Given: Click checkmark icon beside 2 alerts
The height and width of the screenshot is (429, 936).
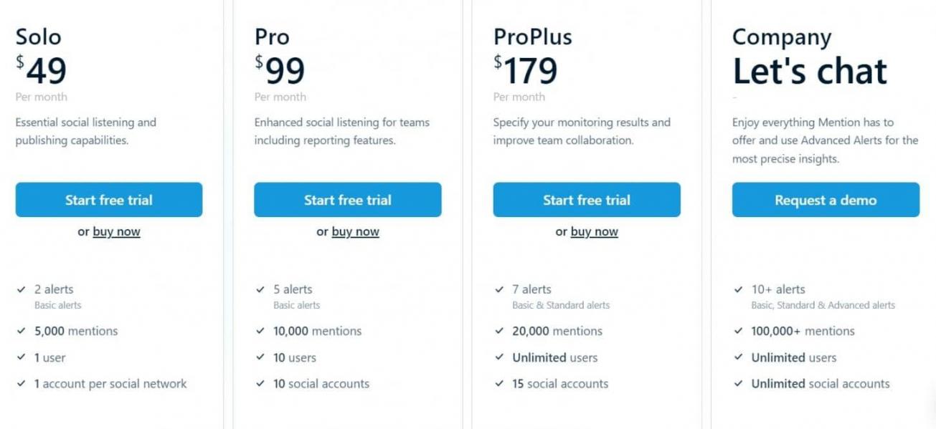Looking at the screenshot, I should [x=22, y=290].
